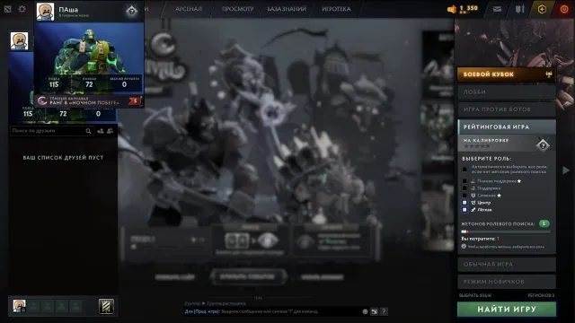Click the second empty party slot
Screen dimensions: 575x323
coord(48,306)
